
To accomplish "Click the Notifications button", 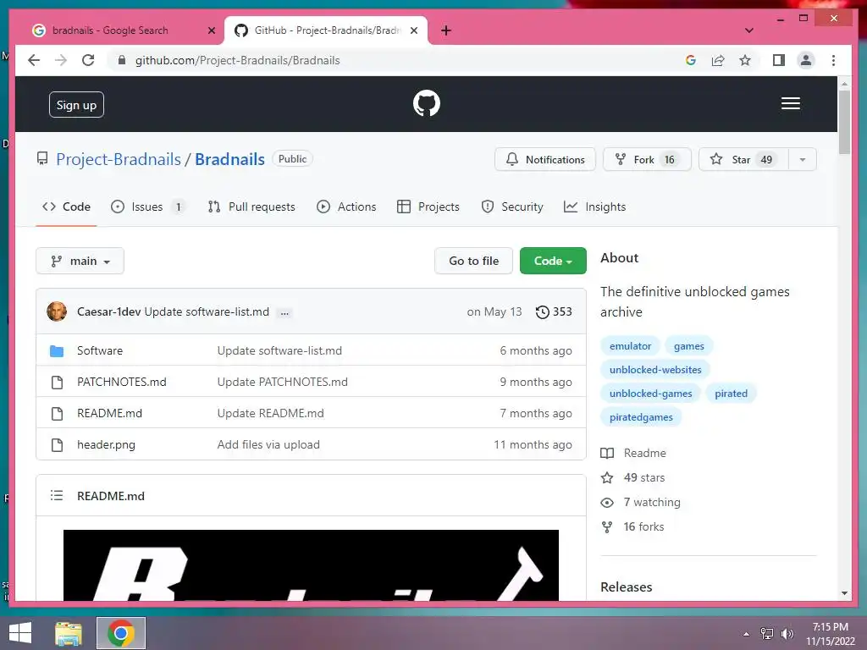I will tap(545, 160).
